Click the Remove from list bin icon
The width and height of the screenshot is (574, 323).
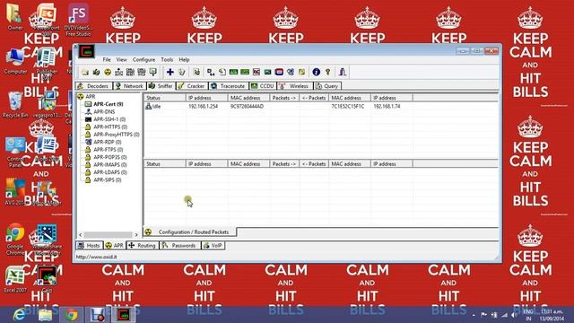coord(181,72)
